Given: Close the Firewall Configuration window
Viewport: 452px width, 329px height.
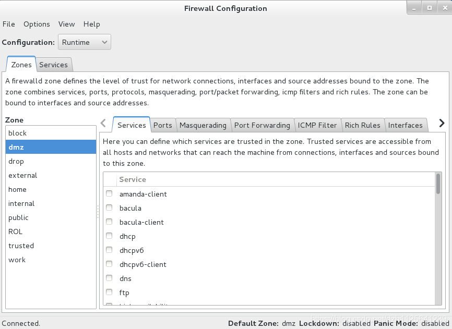Looking at the screenshot, I should tap(445, 8).
